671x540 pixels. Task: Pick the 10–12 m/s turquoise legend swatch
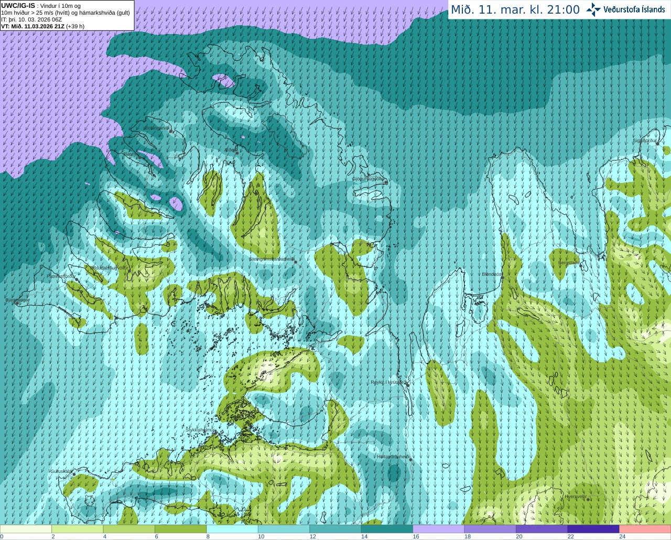pyautogui.click(x=284, y=529)
